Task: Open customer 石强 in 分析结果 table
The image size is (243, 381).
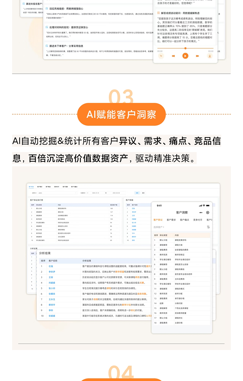Action: [x=51, y=266]
